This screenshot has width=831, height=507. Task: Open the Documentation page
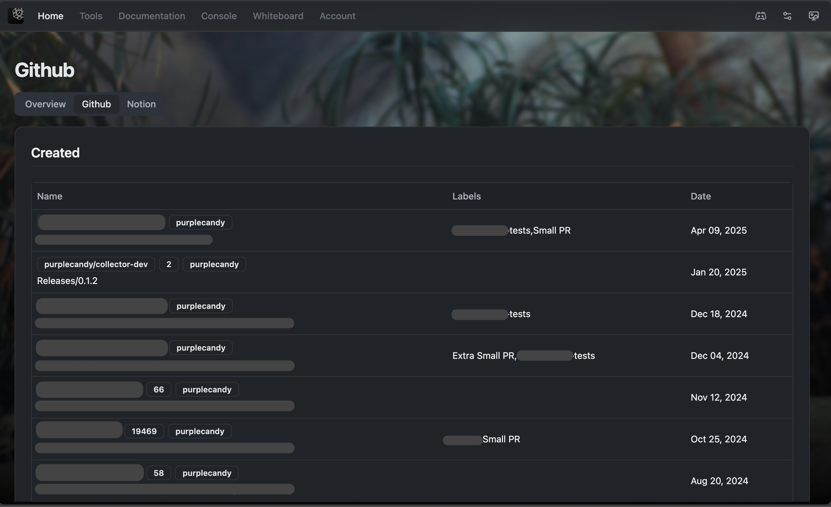pyautogui.click(x=152, y=16)
